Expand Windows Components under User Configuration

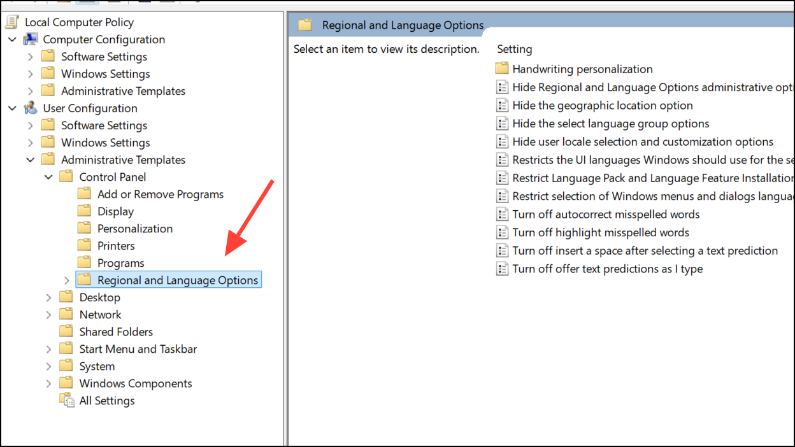pyautogui.click(x=48, y=383)
